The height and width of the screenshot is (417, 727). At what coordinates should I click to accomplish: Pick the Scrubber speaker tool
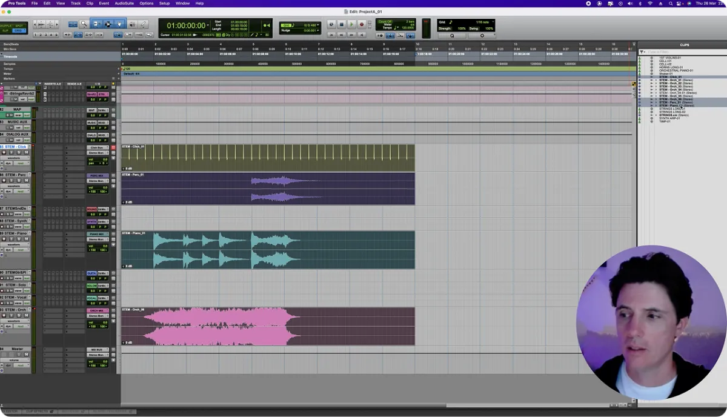(x=131, y=24)
